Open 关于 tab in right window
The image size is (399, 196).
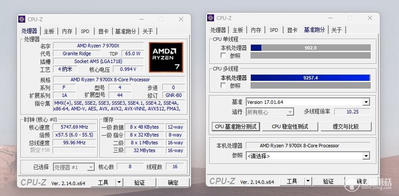(337, 30)
